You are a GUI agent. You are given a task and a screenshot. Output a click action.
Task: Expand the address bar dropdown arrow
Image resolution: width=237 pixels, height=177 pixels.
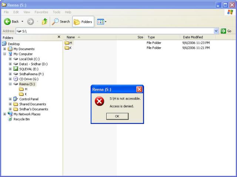(216, 31)
